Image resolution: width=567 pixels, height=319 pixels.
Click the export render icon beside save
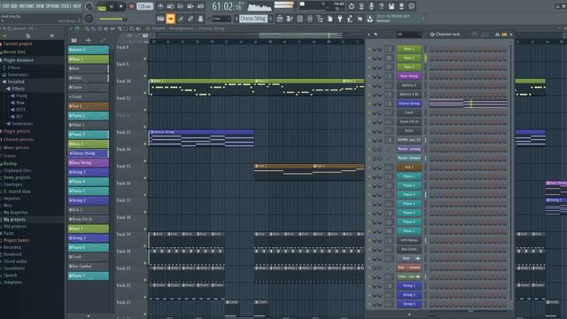click(401, 6)
